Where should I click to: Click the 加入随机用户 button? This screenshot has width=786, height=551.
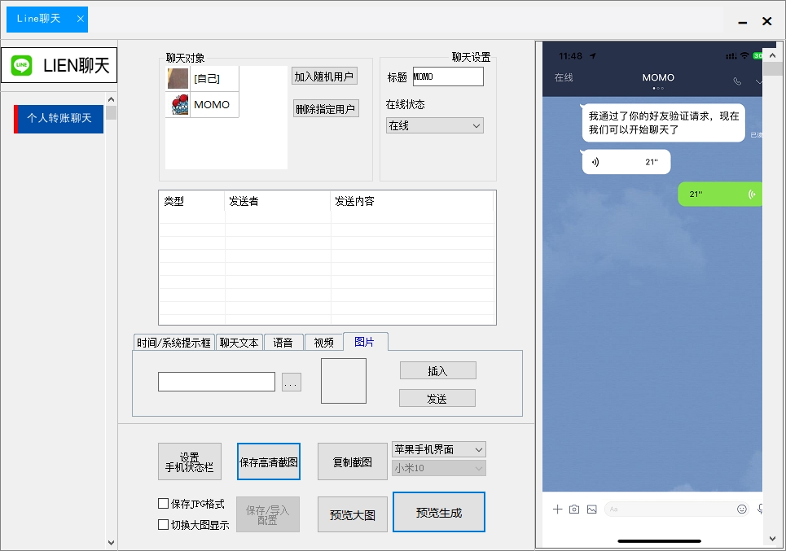[x=327, y=75]
